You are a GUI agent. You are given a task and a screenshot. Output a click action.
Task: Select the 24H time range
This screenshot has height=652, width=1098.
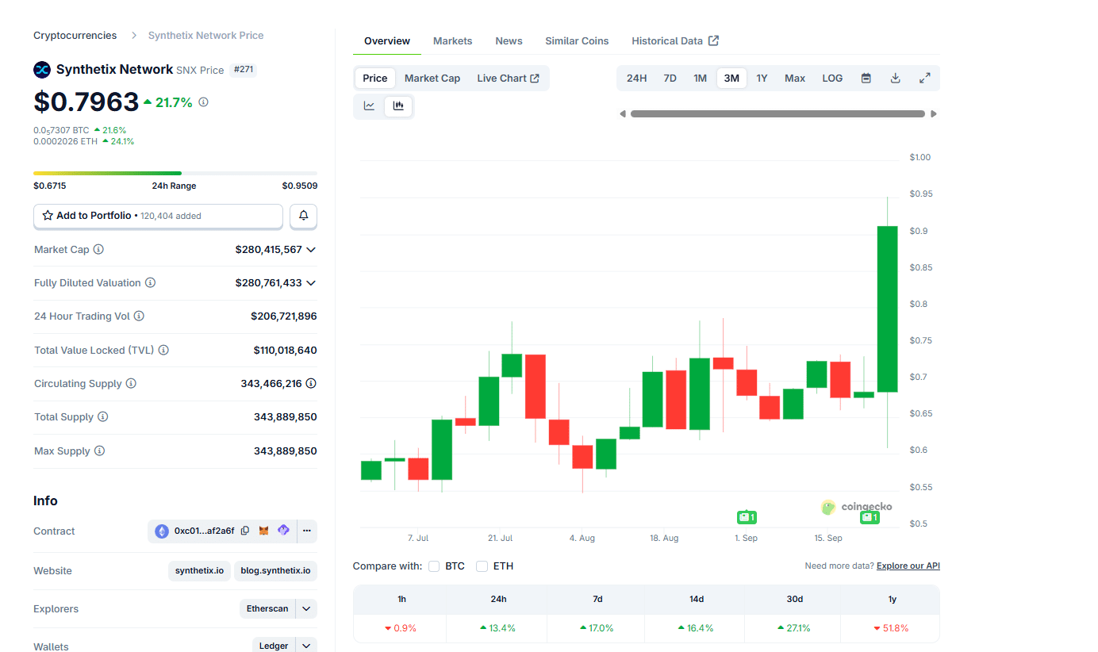(636, 78)
